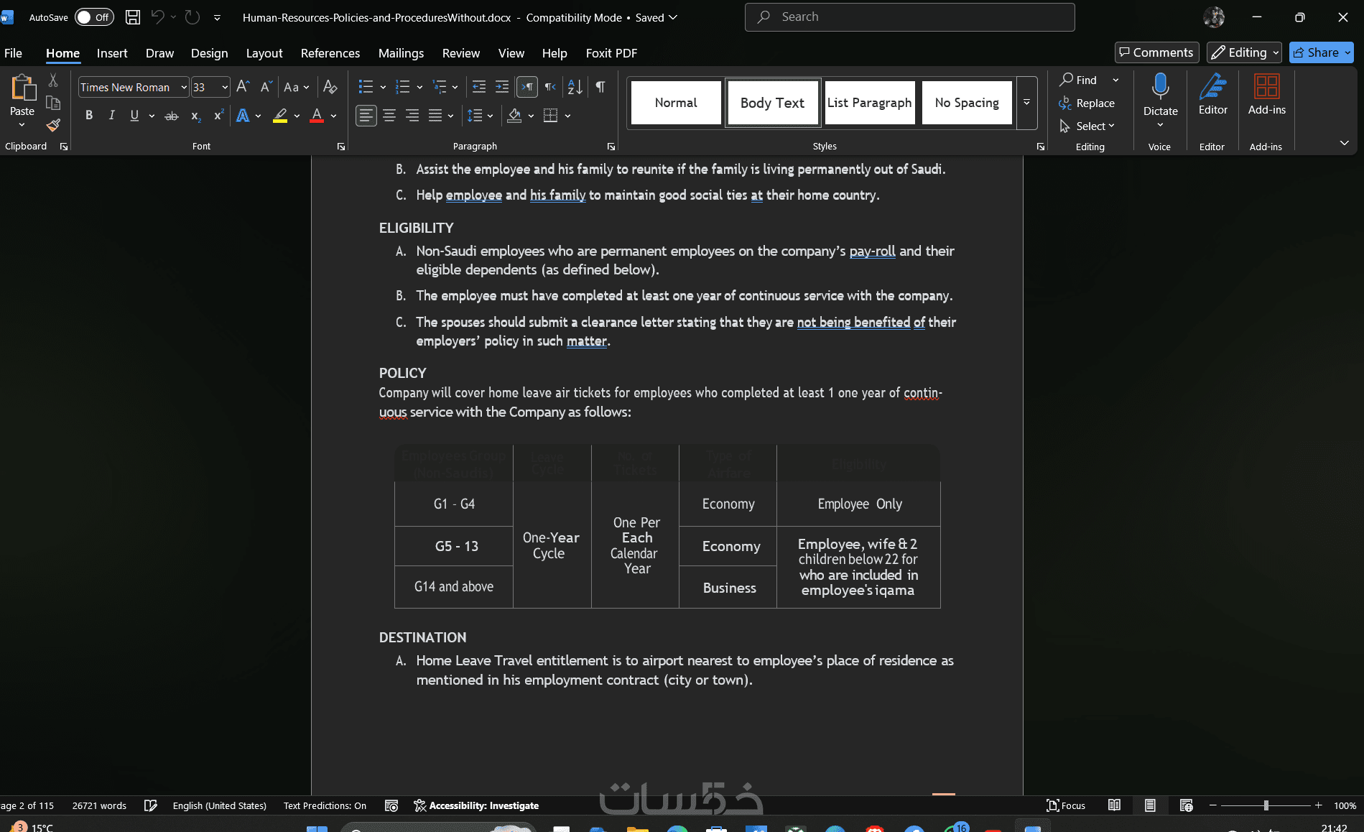Viewport: 1364px width, 832px height.
Task: Clear all formatting icon
Action: click(330, 87)
